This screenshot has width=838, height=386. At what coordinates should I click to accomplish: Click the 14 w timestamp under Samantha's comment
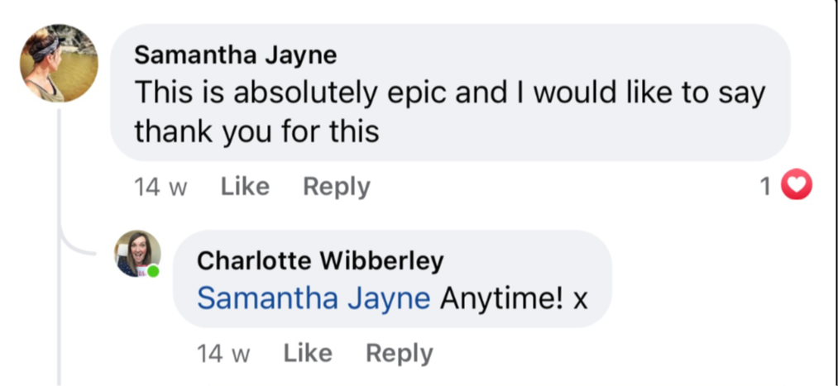pyautogui.click(x=160, y=188)
